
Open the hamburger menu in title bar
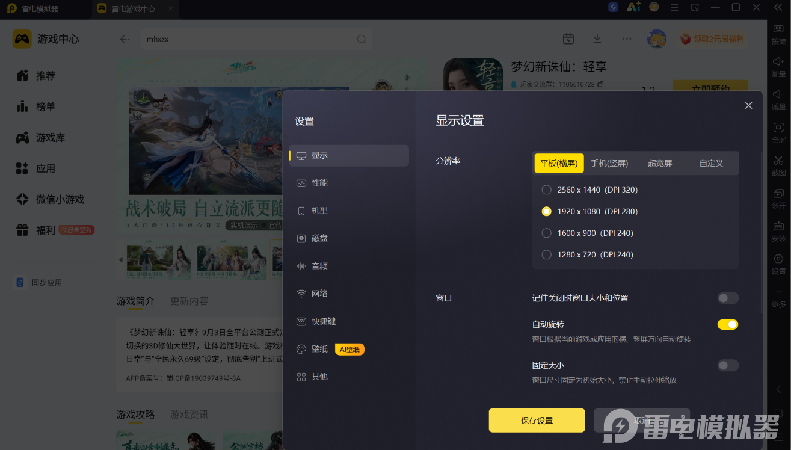coord(674,7)
